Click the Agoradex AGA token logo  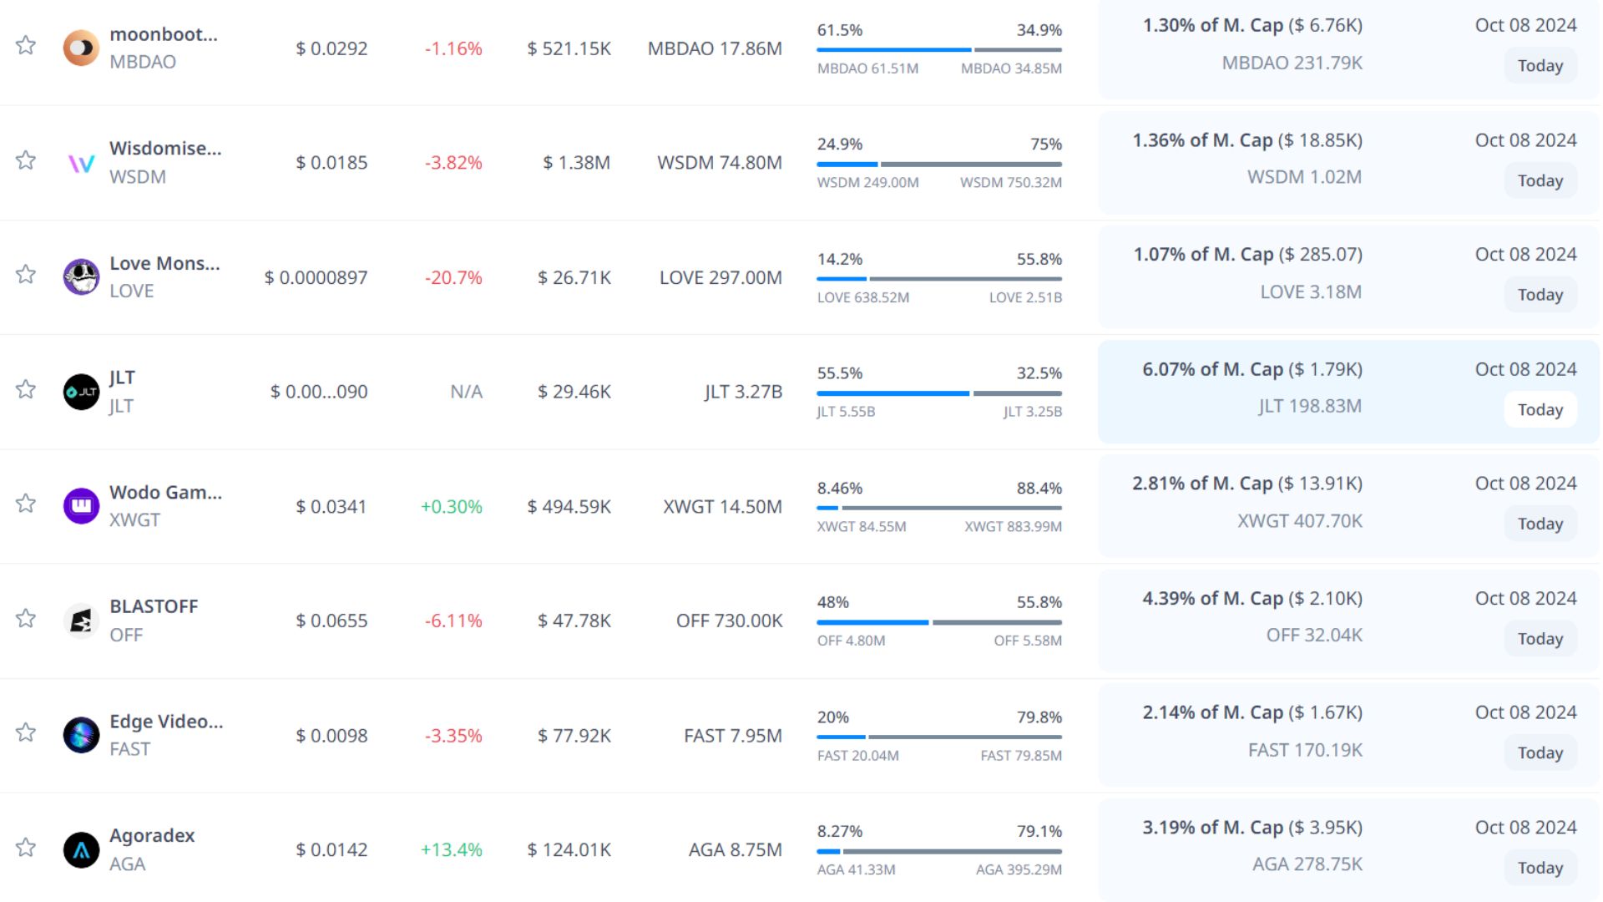(x=81, y=849)
